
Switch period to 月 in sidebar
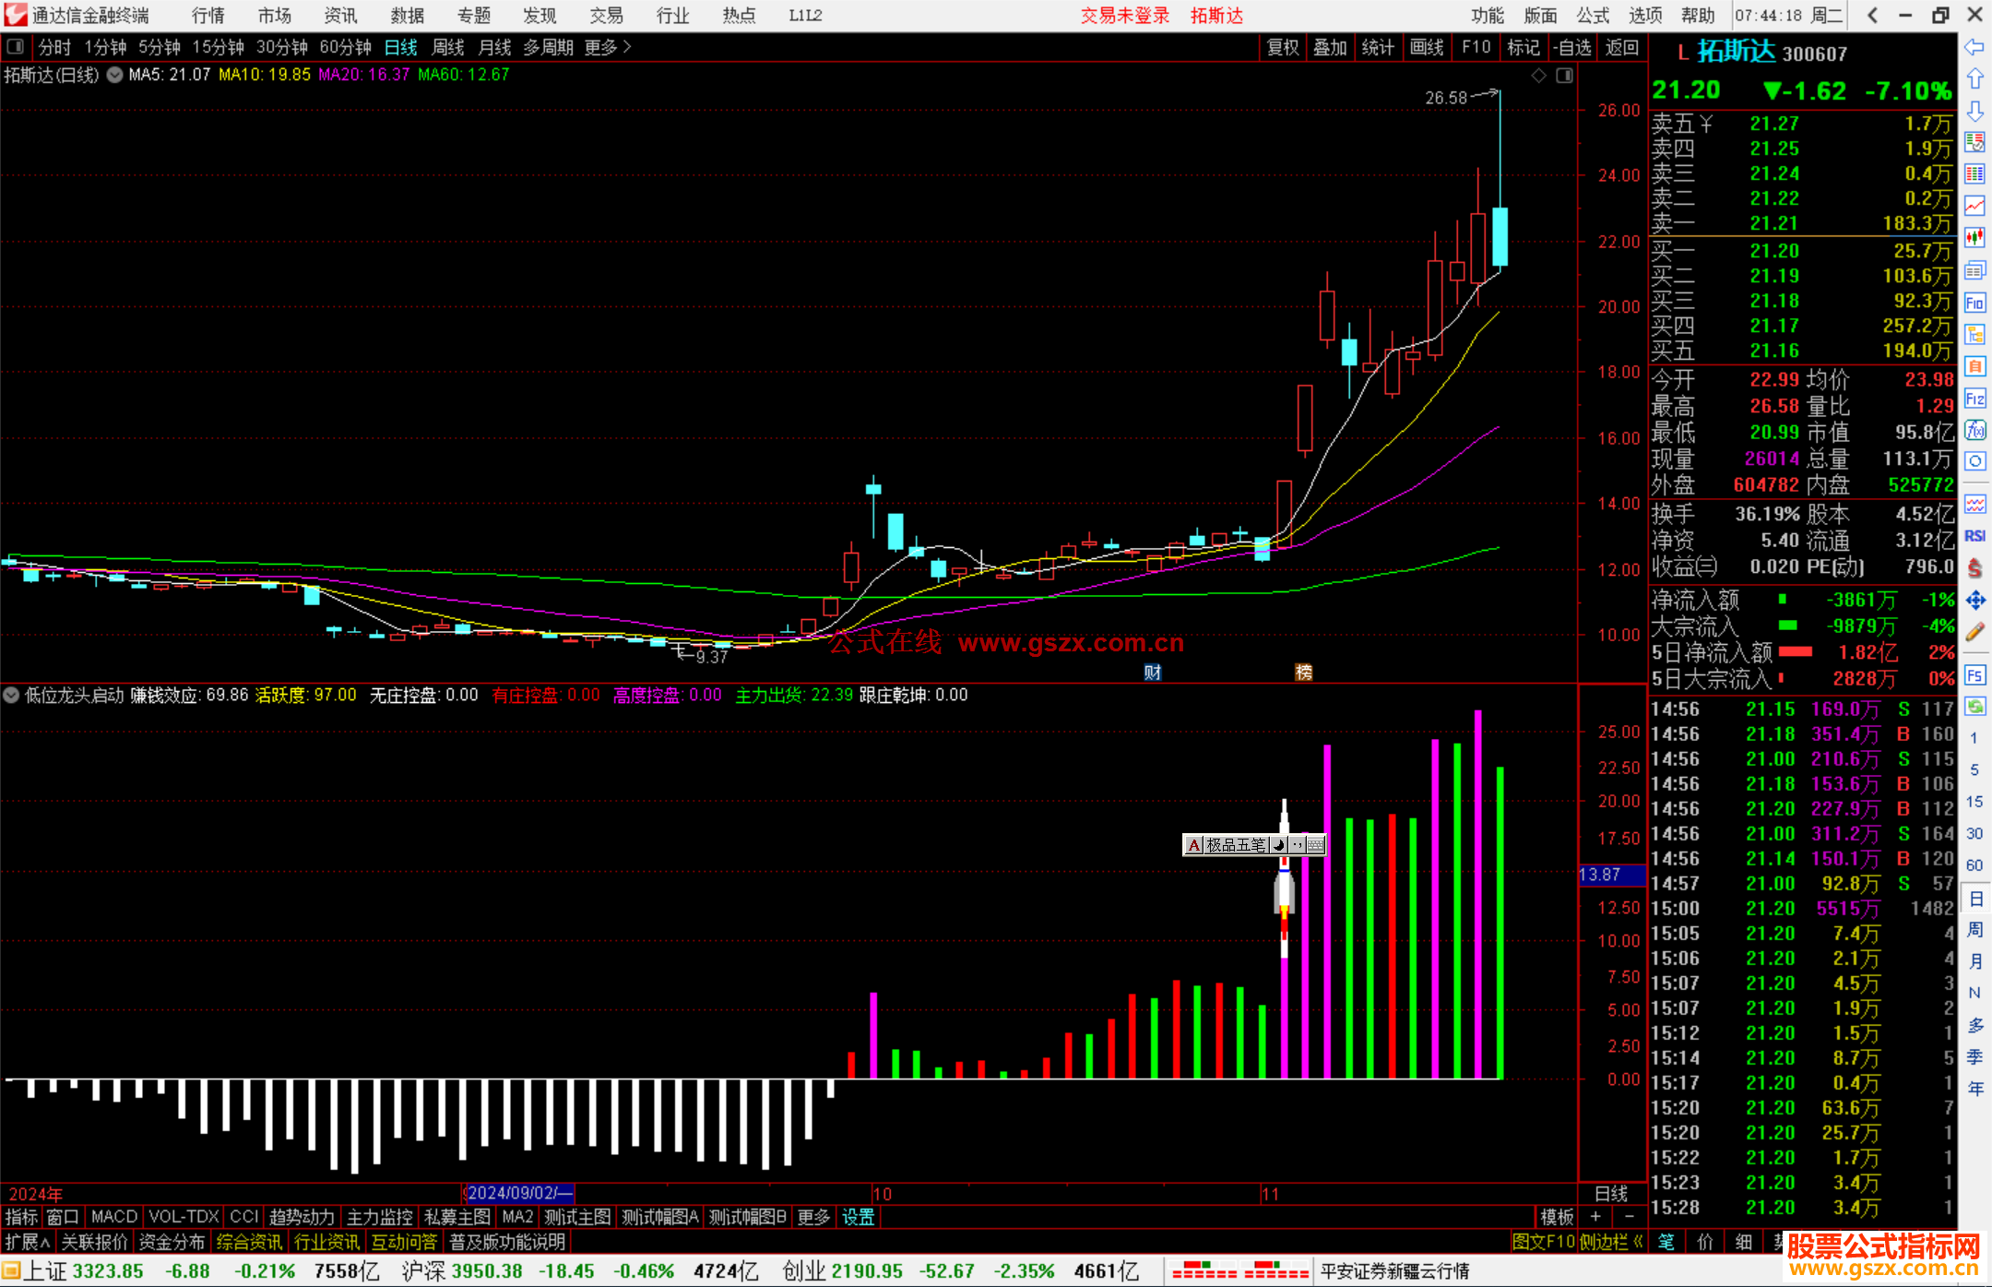click(1974, 961)
